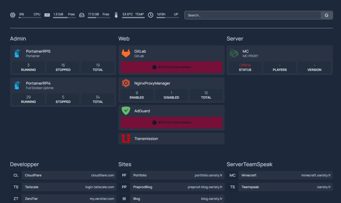Viewport: 341px width, 203px height.
Task: Collapse the Admin section heading
Action: coord(18,38)
